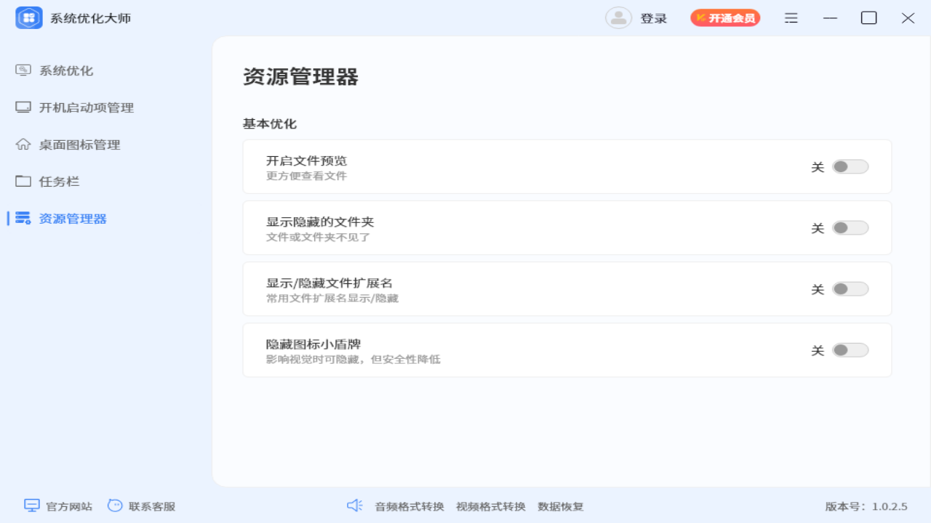Click the app logo in the top-left corner

click(28, 17)
